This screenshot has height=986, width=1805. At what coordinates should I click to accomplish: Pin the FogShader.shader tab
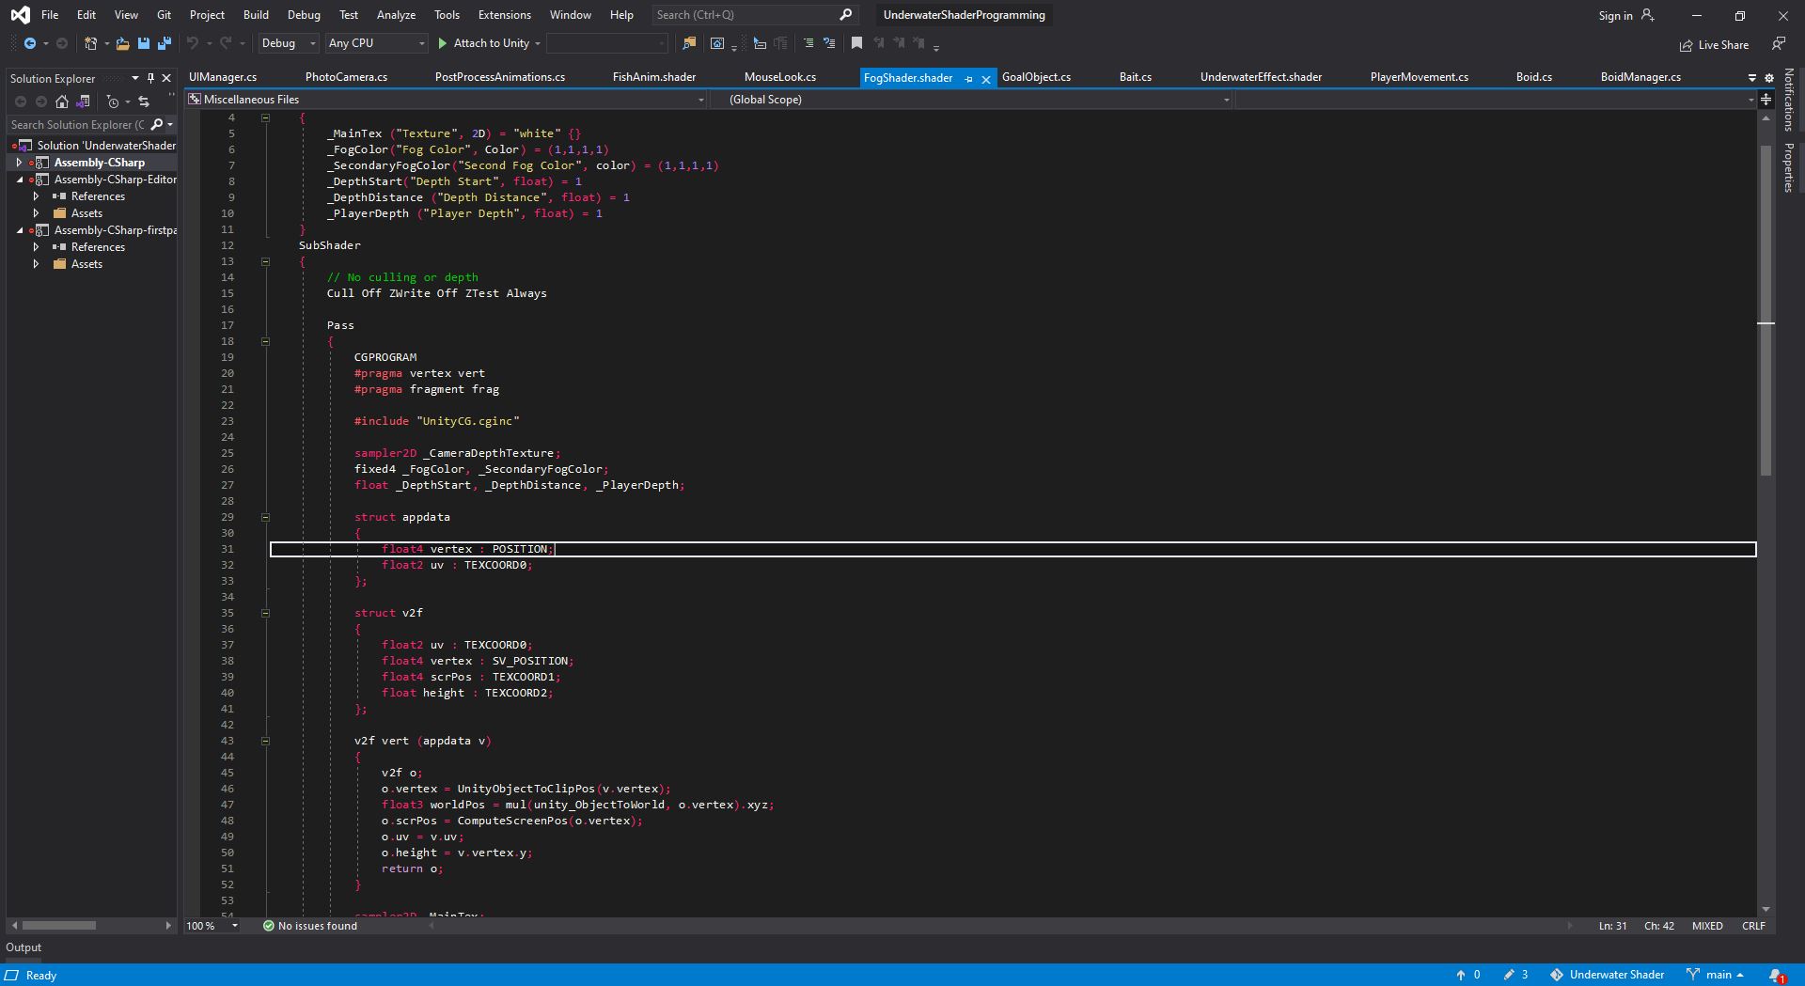click(968, 79)
